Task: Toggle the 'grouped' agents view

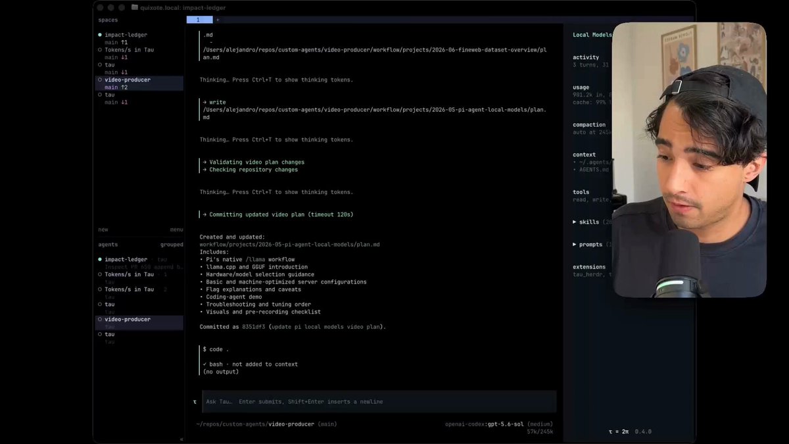Action: (172, 245)
